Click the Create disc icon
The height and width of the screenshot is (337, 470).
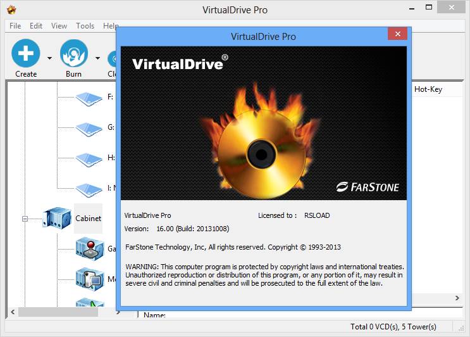click(26, 53)
